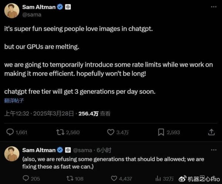Bookmark the main tweet
Viewport: 222px width, 184px height.
[x=161, y=132]
